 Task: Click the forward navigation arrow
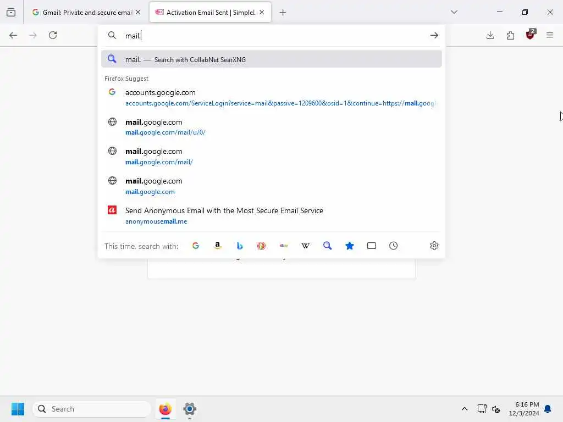[x=32, y=35]
